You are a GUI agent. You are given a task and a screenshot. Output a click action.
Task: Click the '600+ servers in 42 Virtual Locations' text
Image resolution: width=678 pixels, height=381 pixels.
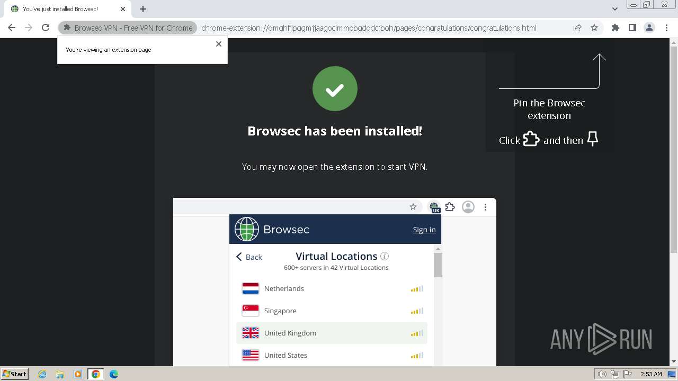coord(336,268)
